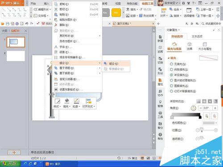Open 更改形状 (Change shape) submenu
223x167 pixels.
pyautogui.click(x=77, y=36)
